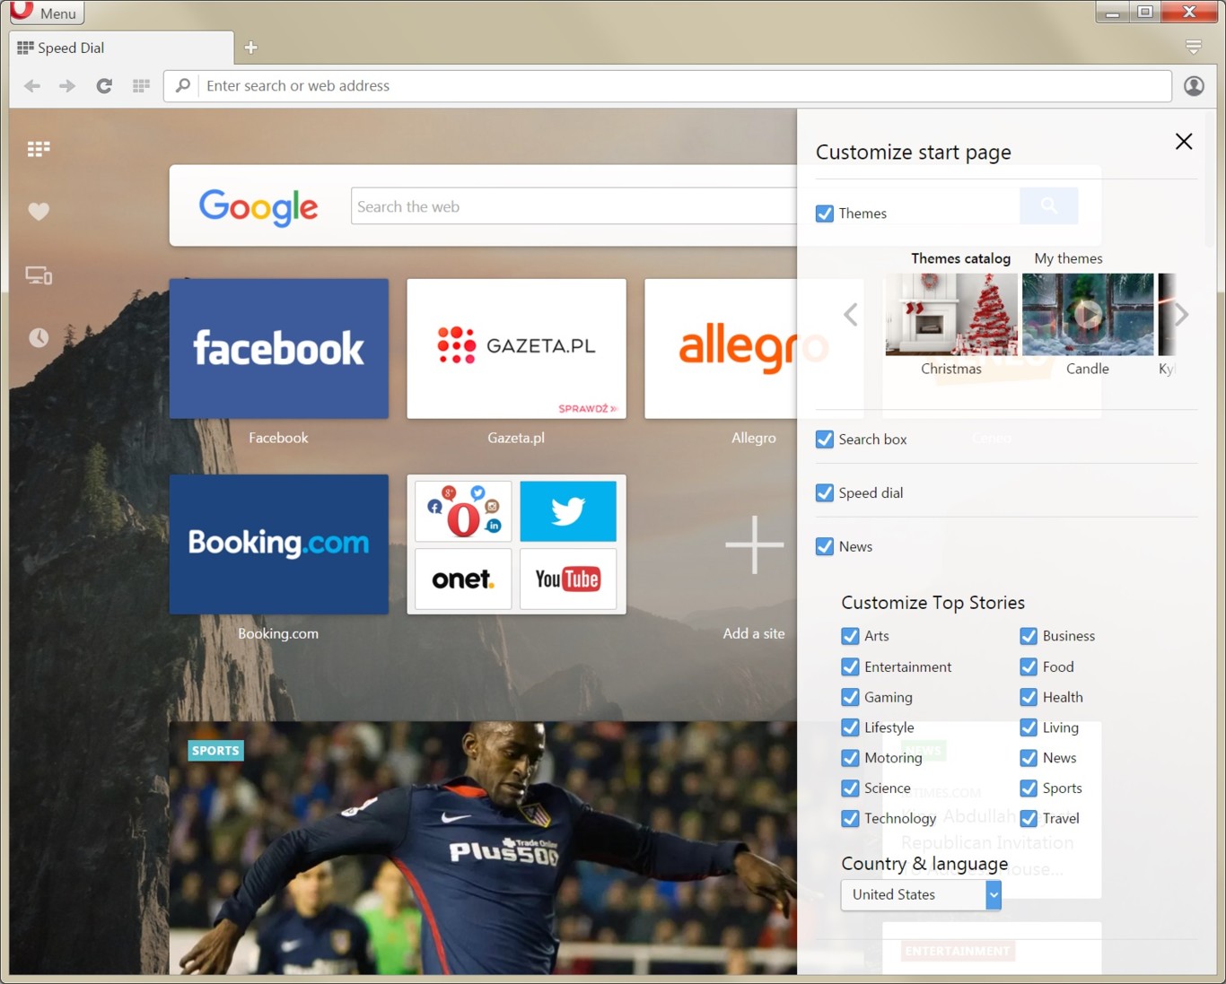Open the Booking.com speed dial tile
Screen dimensions: 1226x984
(278, 544)
